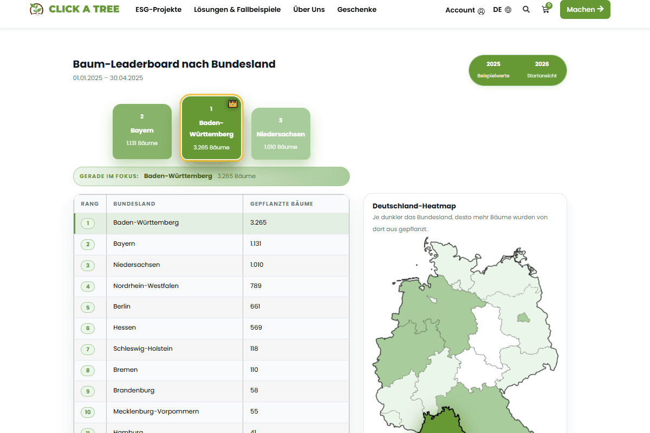Click the rank 1 badge next to Baden-Württemberg
Screen dimensions: 650x433
pyautogui.click(x=88, y=223)
